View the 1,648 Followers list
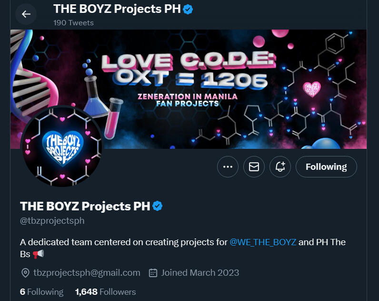The width and height of the screenshot is (379, 301). click(x=105, y=292)
